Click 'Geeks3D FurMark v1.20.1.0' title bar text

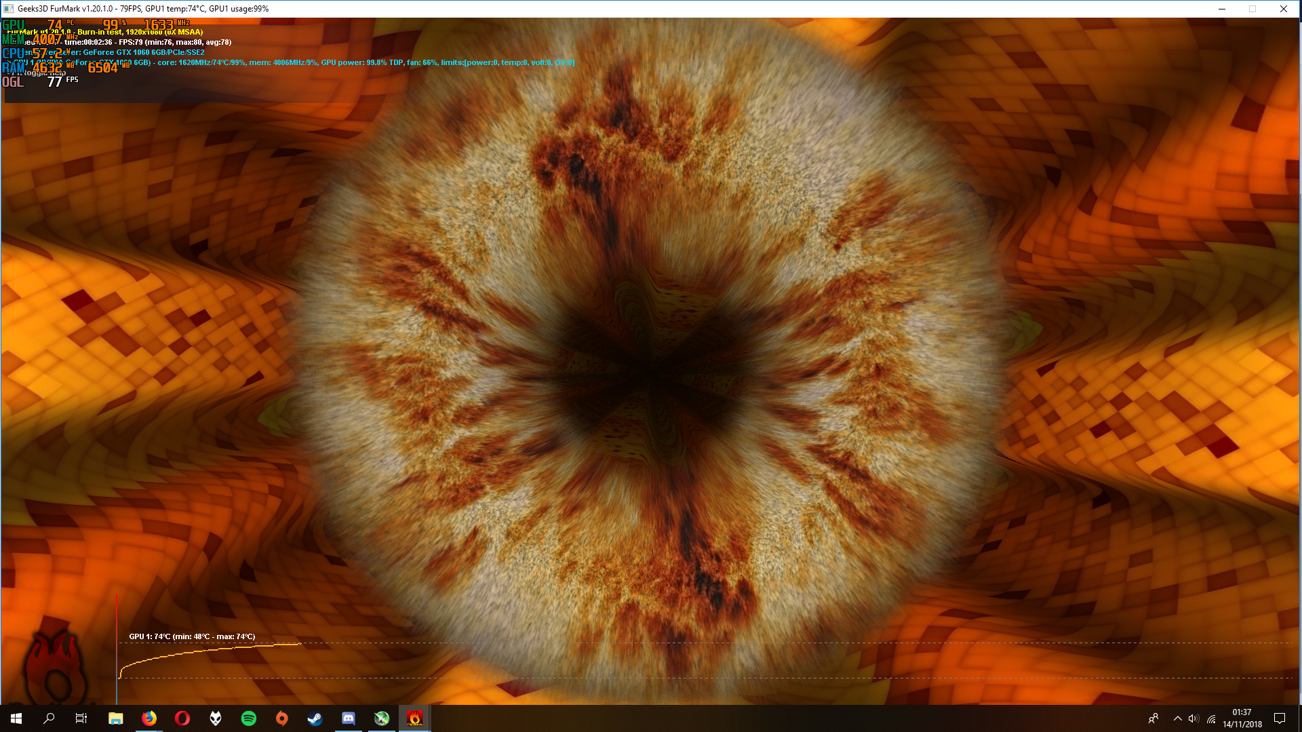click(x=65, y=9)
